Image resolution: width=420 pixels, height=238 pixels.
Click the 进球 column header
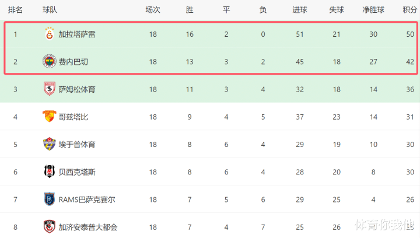click(300, 10)
